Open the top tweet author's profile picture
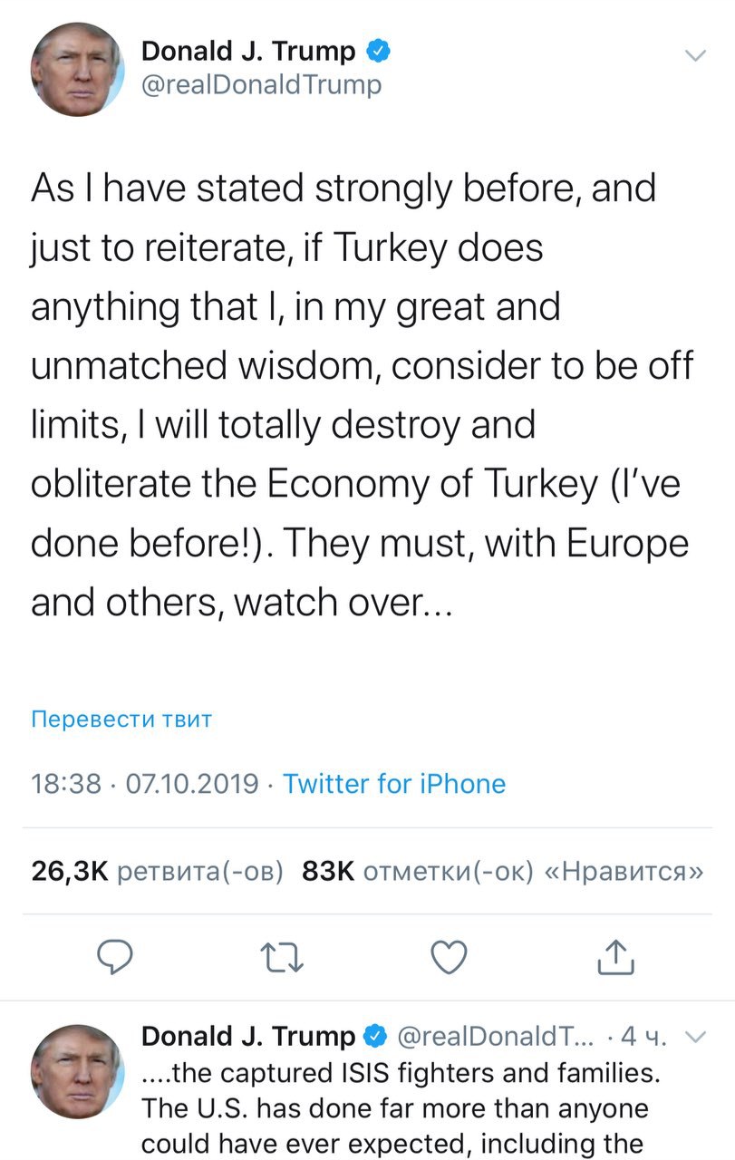The image size is (735, 1160). [77, 69]
